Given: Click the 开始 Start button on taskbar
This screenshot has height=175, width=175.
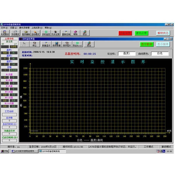Looking at the screenshot, I should (5, 151).
